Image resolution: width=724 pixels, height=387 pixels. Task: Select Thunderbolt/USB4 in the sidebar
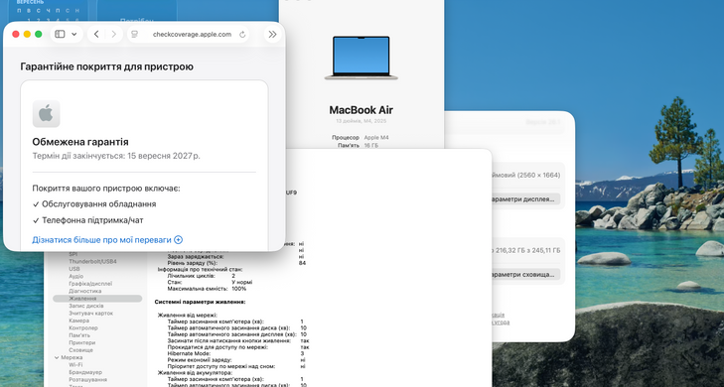point(92,262)
